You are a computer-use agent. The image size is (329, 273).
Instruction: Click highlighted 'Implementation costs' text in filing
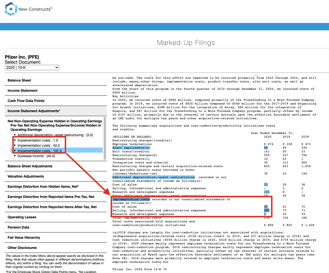[x=131, y=199]
